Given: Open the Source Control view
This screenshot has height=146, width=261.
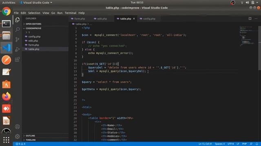Looking at the screenshot, I should pyautogui.click(x=17, y=39).
